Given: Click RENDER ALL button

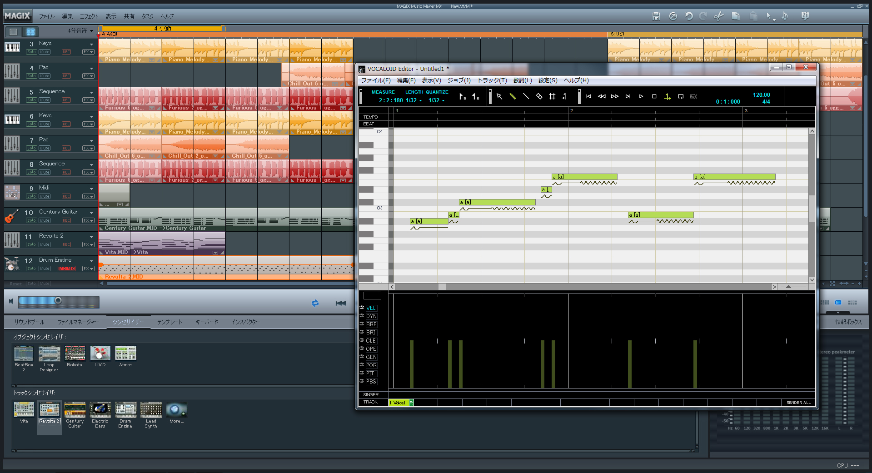Looking at the screenshot, I should (x=798, y=403).
